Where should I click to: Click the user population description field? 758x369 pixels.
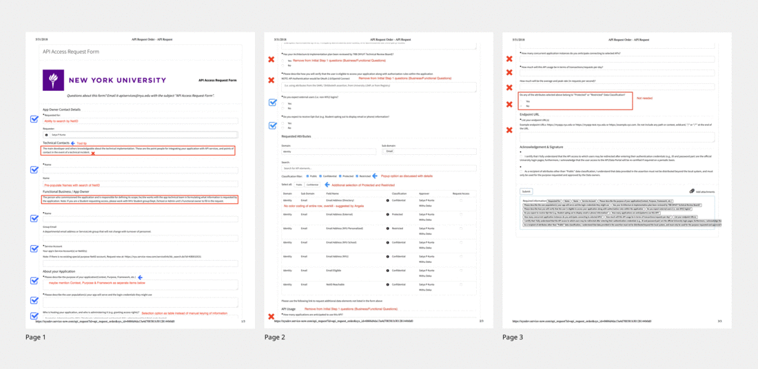[140, 303]
